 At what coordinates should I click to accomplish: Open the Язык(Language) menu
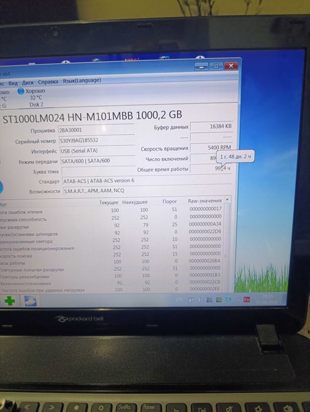82,81
